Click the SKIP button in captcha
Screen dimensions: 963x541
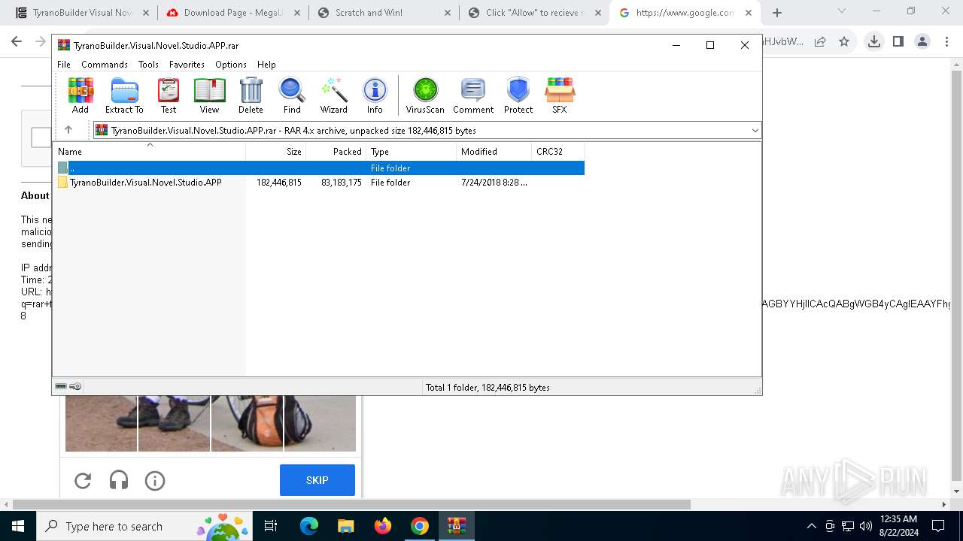point(317,480)
